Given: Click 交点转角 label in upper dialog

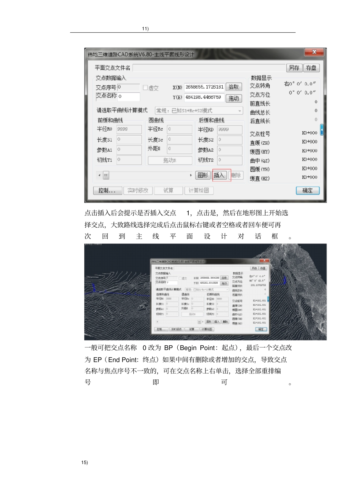Looking at the screenshot, I should (260, 86).
